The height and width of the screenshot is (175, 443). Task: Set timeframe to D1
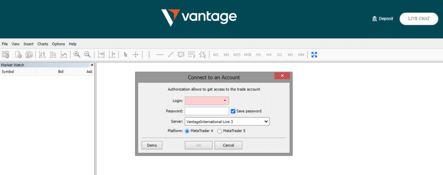tap(279, 55)
